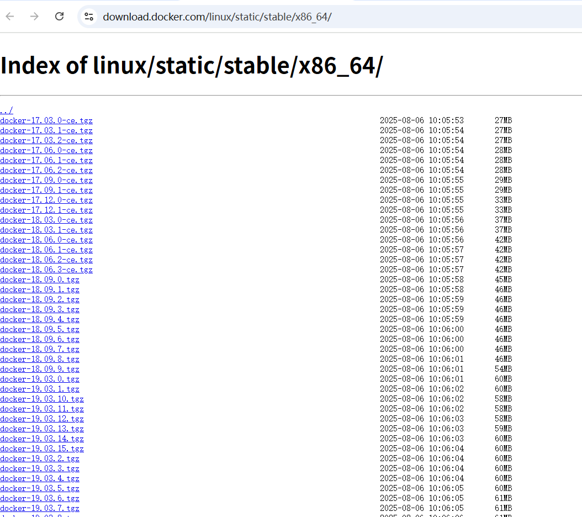Download docker-19.03.0.tgz
This screenshot has width=582, height=517.
pyautogui.click(x=40, y=379)
